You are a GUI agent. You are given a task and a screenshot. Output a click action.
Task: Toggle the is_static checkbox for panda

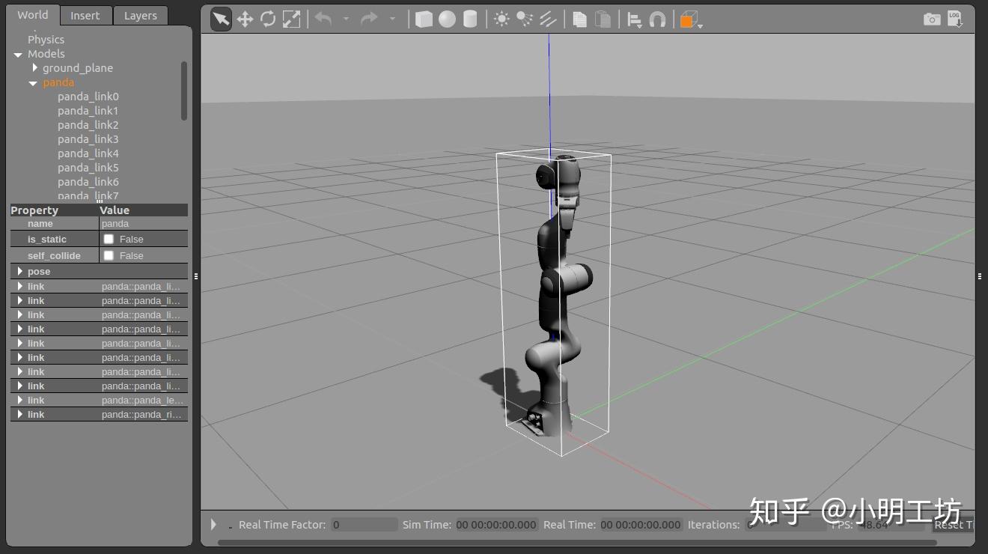[x=109, y=239]
